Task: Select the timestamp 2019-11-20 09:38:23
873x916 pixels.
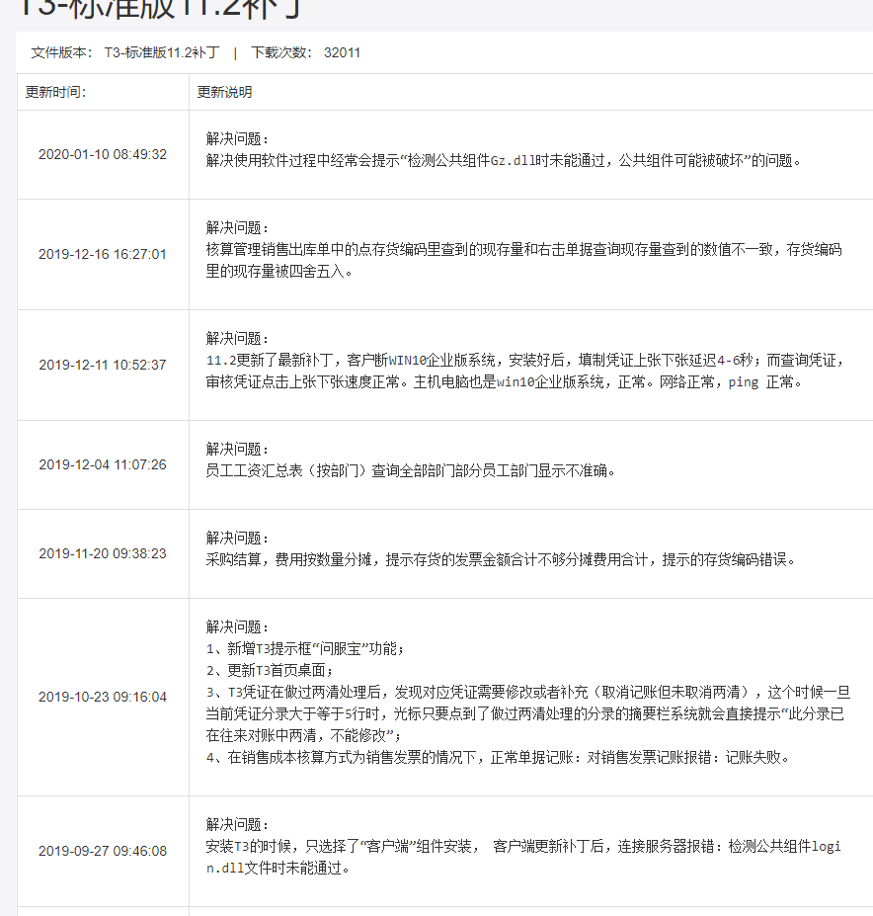Action: click(x=103, y=553)
